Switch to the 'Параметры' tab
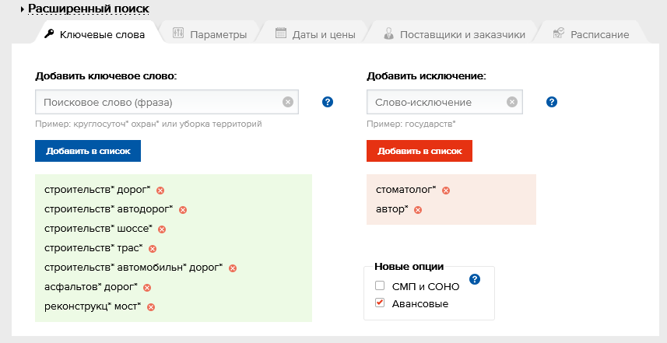 pyautogui.click(x=210, y=34)
